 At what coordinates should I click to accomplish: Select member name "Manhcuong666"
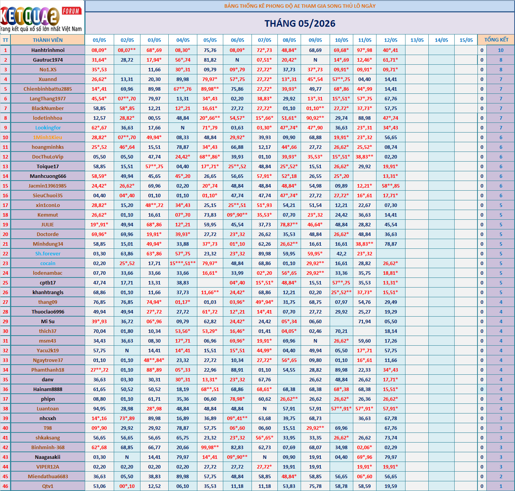pyautogui.click(x=48, y=176)
